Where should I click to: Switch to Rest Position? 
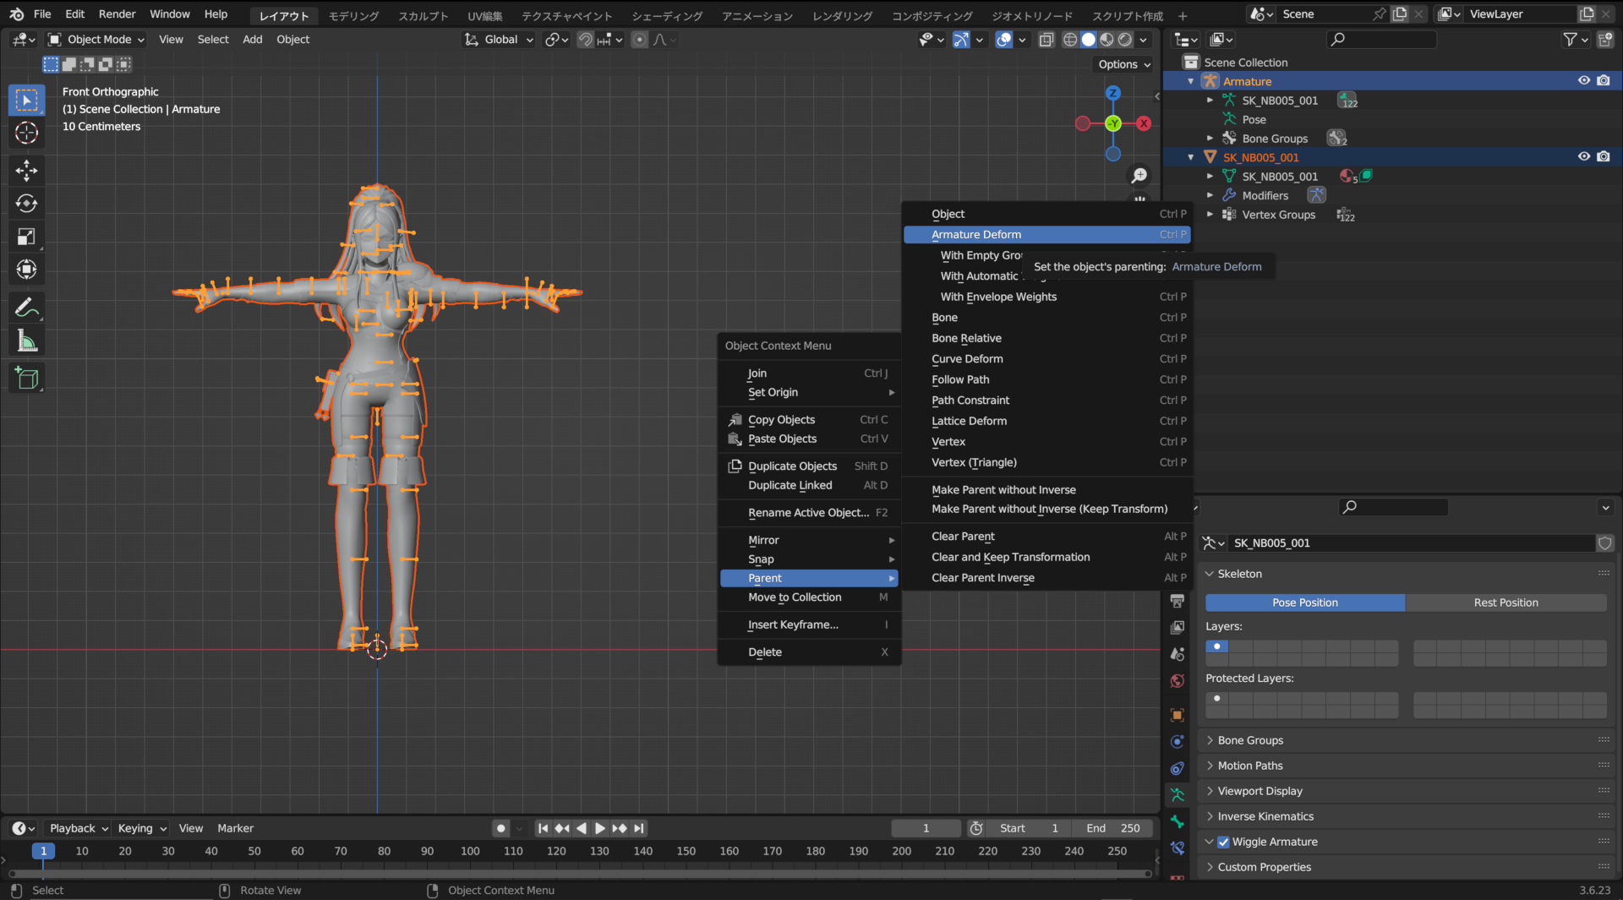click(1506, 603)
